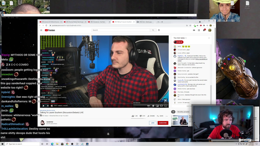The width and height of the screenshot is (260, 146).
Task: Open the YouTube hamburger guide menu
Action: pyautogui.click(x=41, y=30)
